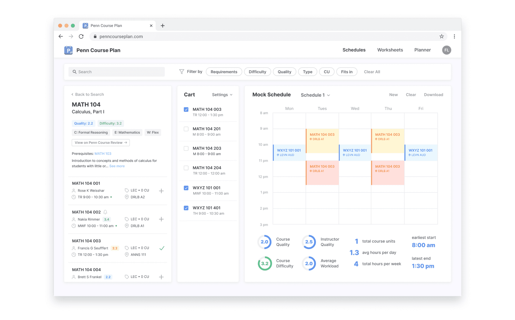This screenshot has height=320, width=515.
Task: Click the View on Penn Course Review link
Action: [x=100, y=142]
